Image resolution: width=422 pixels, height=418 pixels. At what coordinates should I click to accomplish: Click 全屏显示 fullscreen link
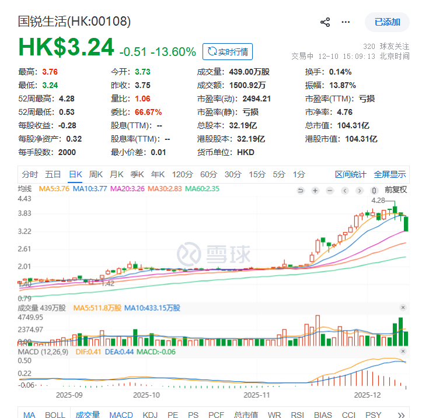click(x=390, y=174)
